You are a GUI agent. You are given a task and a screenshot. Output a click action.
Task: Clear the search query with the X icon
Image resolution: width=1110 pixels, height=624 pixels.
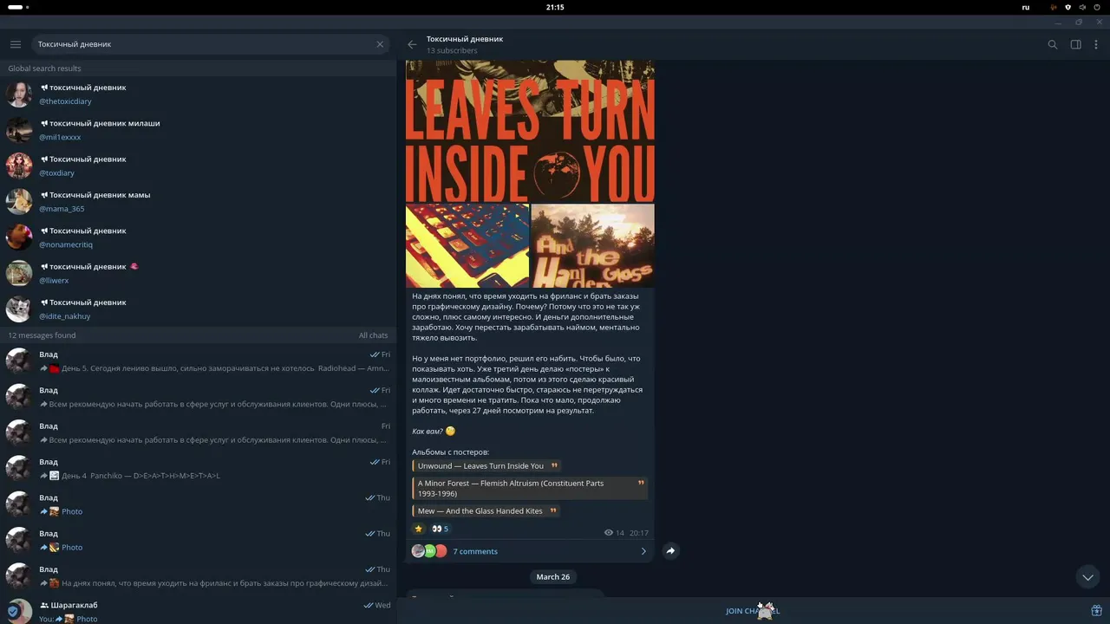[380, 44]
